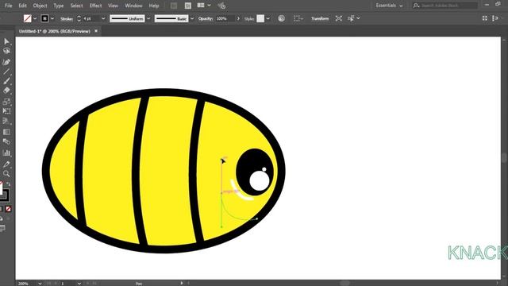Select the Gradient tool
Screen dimensions: 508x286
click(x=6, y=132)
